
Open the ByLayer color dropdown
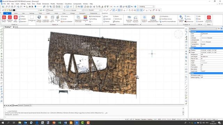tap(55, 10)
